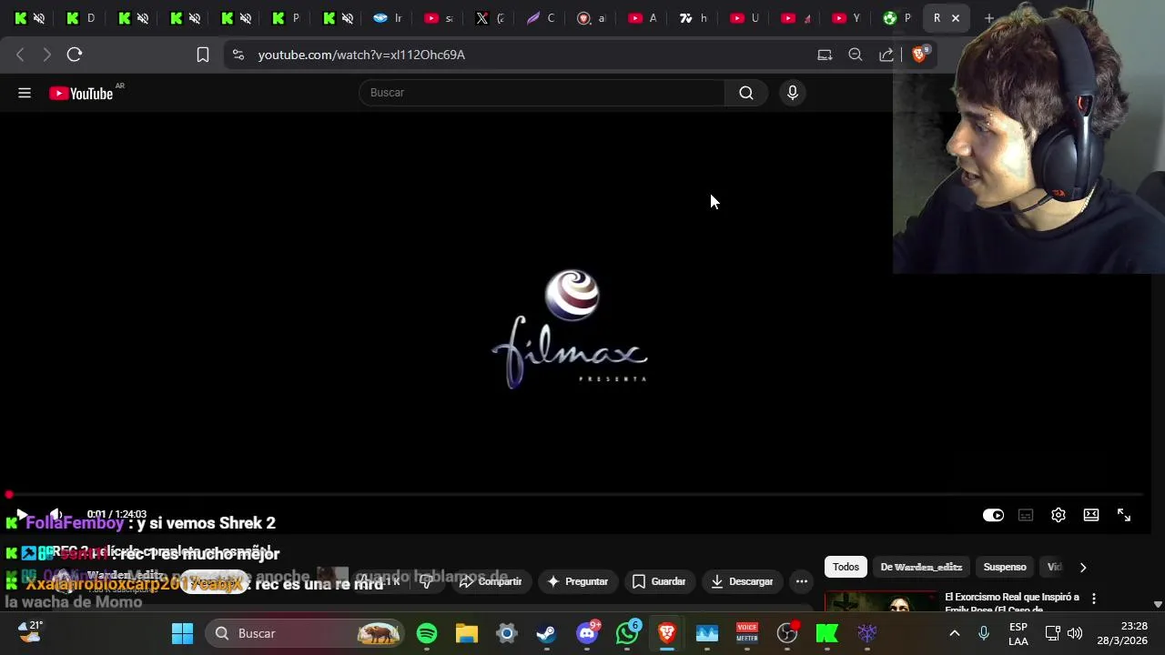The height and width of the screenshot is (655, 1165).
Task: Share the page with the address bar share icon
Action: click(886, 55)
